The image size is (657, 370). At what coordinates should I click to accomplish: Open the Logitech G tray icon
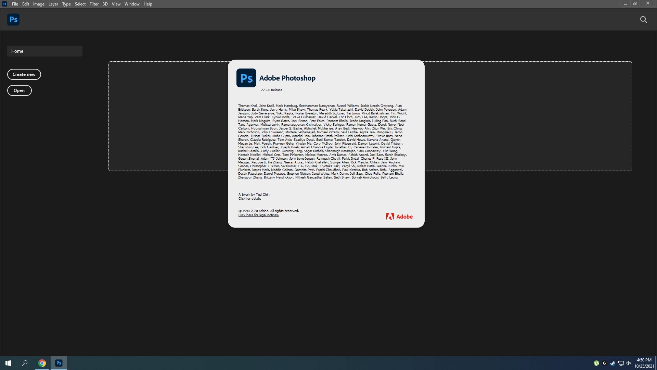pyautogui.click(x=605, y=363)
